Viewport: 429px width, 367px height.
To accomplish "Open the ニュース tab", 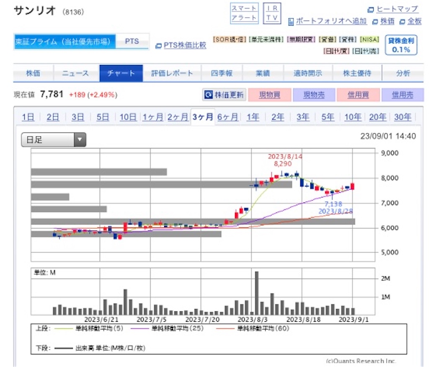I will [x=76, y=73].
